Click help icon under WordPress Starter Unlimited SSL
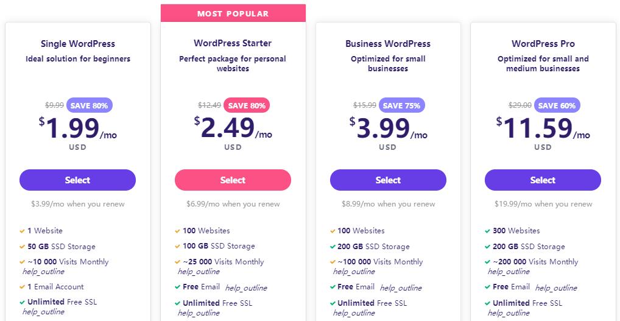This screenshot has height=321, width=620. pos(199,313)
